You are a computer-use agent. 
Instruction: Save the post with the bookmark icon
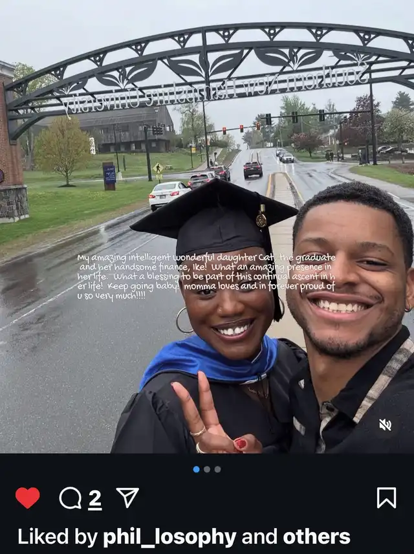pyautogui.click(x=386, y=497)
